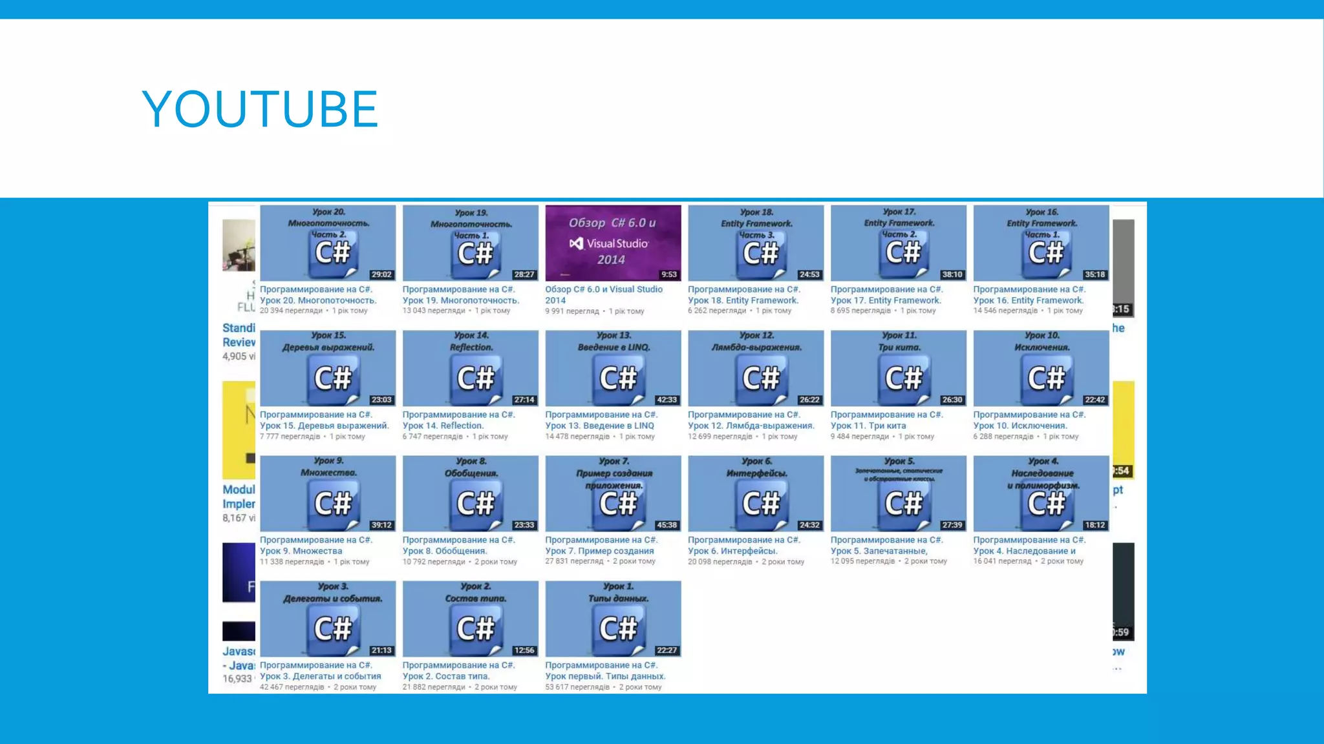Open the Урок 17 Entity Framework thumbnail
The height and width of the screenshot is (744, 1324).
899,243
